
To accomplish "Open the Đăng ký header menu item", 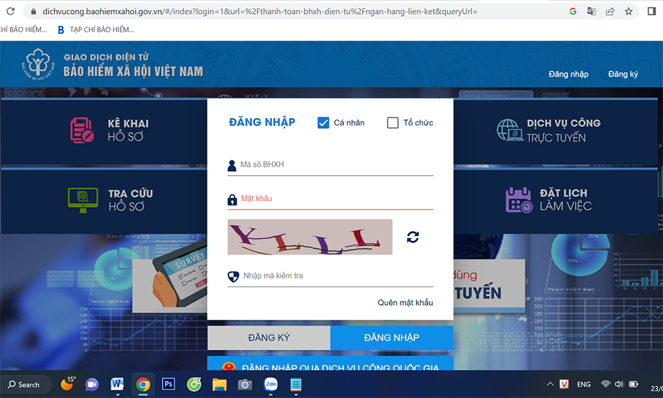I will tap(623, 74).
